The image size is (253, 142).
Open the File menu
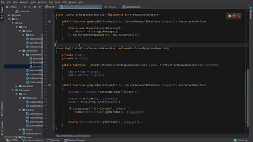(x=3, y=2)
